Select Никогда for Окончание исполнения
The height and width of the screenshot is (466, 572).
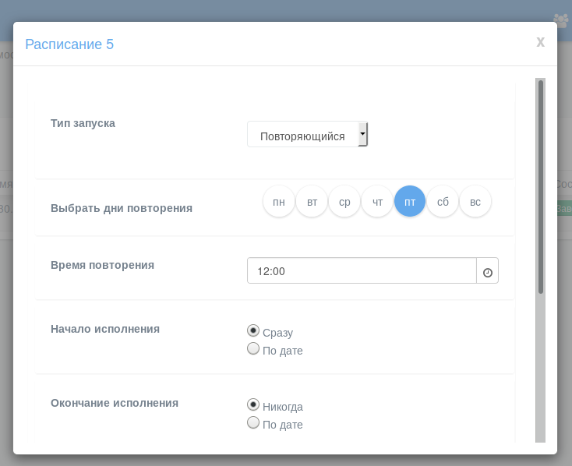pos(253,404)
